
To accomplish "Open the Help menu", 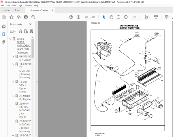I will [x=36, y=5].
